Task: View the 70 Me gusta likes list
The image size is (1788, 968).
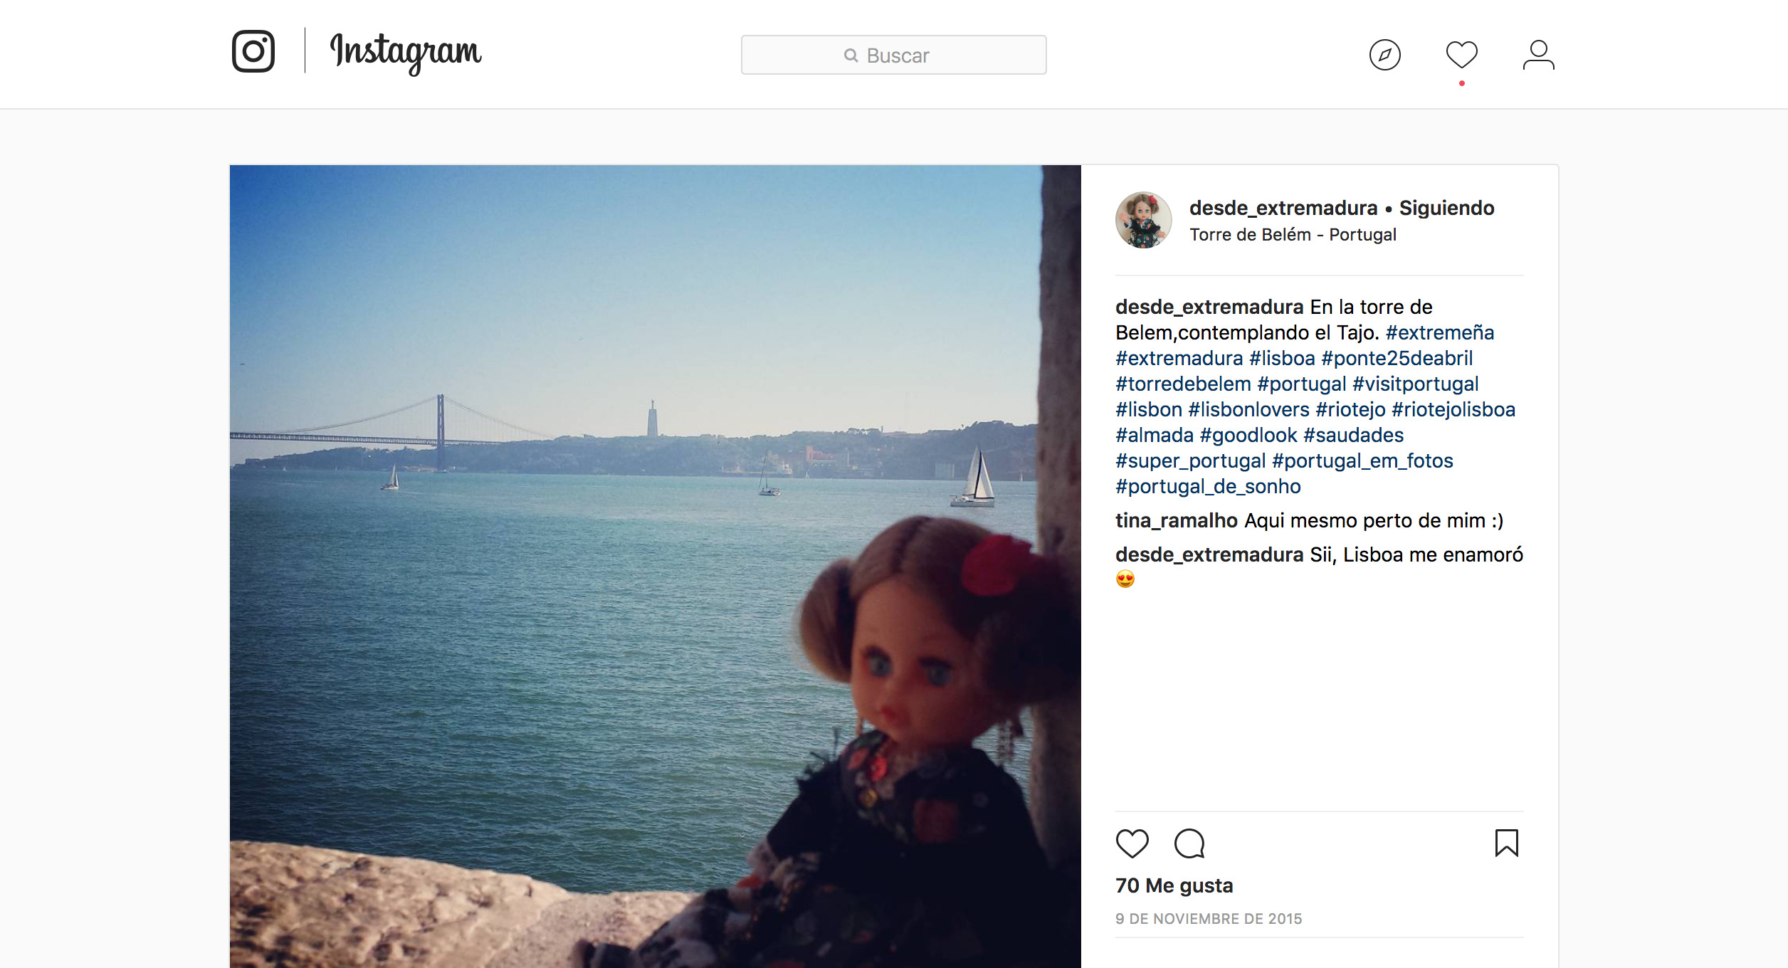Action: [x=1173, y=885]
